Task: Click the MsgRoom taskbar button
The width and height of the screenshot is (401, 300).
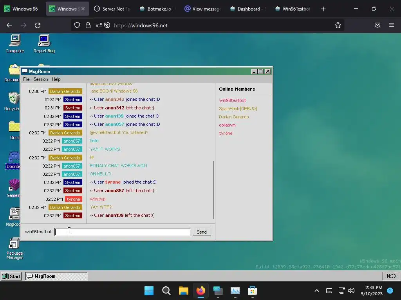Action: [56, 276]
